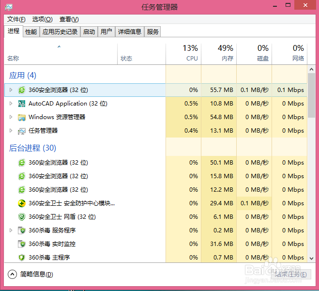
Task: Switch to the 应用历史记录 tab
Action: pos(60,32)
